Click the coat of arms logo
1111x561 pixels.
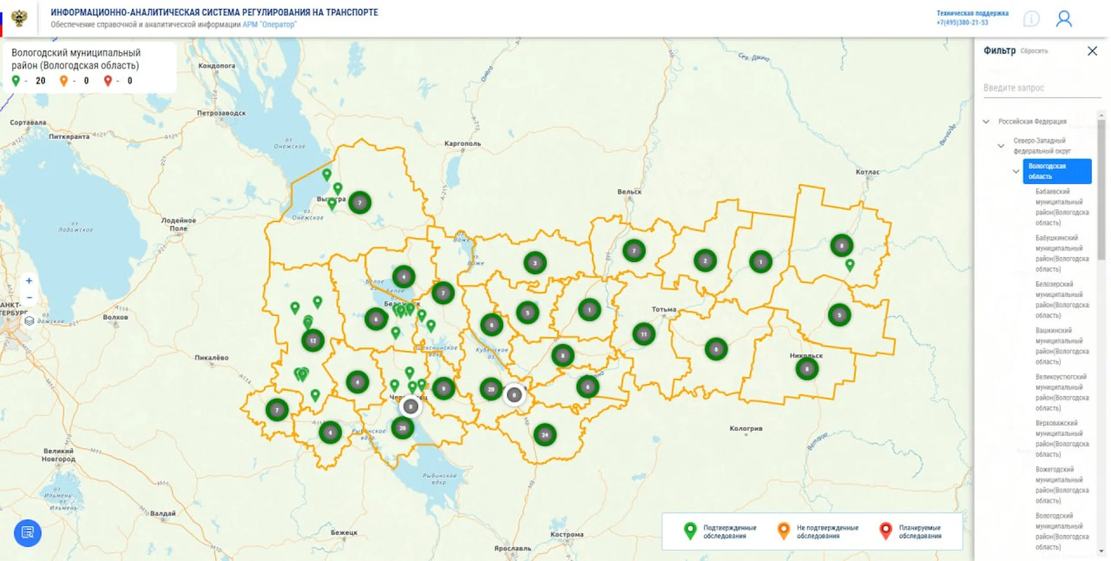click(x=19, y=18)
